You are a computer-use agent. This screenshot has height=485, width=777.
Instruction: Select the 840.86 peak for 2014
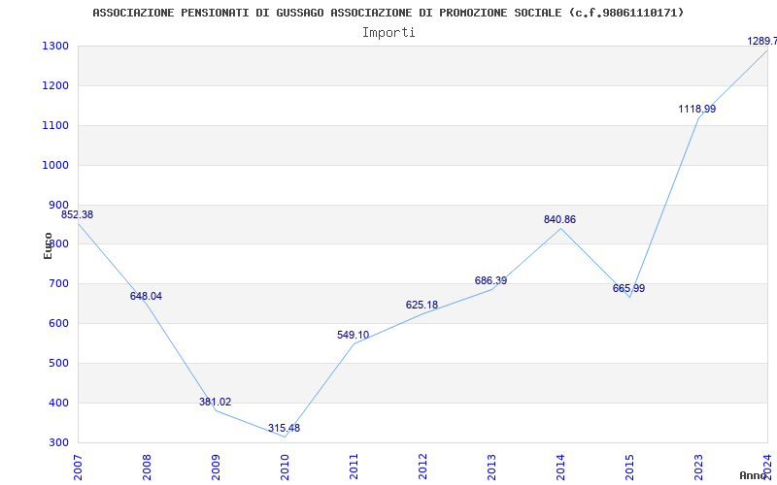pos(559,219)
